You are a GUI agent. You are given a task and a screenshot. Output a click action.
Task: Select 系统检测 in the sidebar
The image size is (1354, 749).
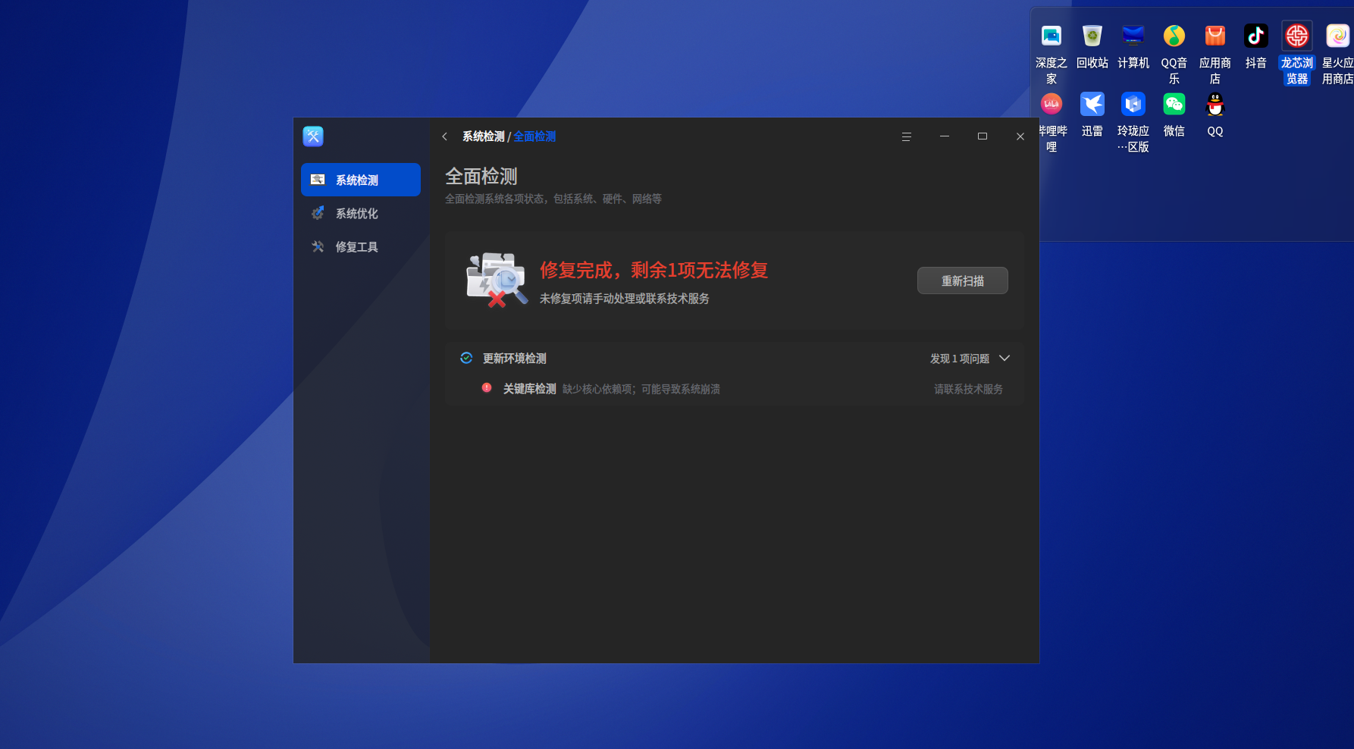361,180
